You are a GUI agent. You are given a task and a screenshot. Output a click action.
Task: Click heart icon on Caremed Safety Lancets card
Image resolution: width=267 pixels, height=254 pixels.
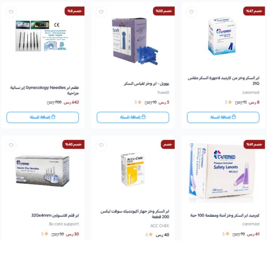[192, 145]
